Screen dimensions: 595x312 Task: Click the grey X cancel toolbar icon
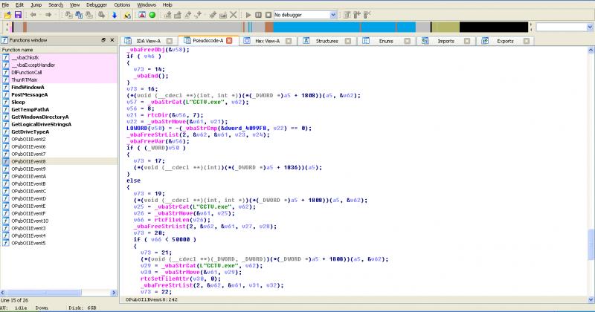pyautogui.click(x=234, y=15)
